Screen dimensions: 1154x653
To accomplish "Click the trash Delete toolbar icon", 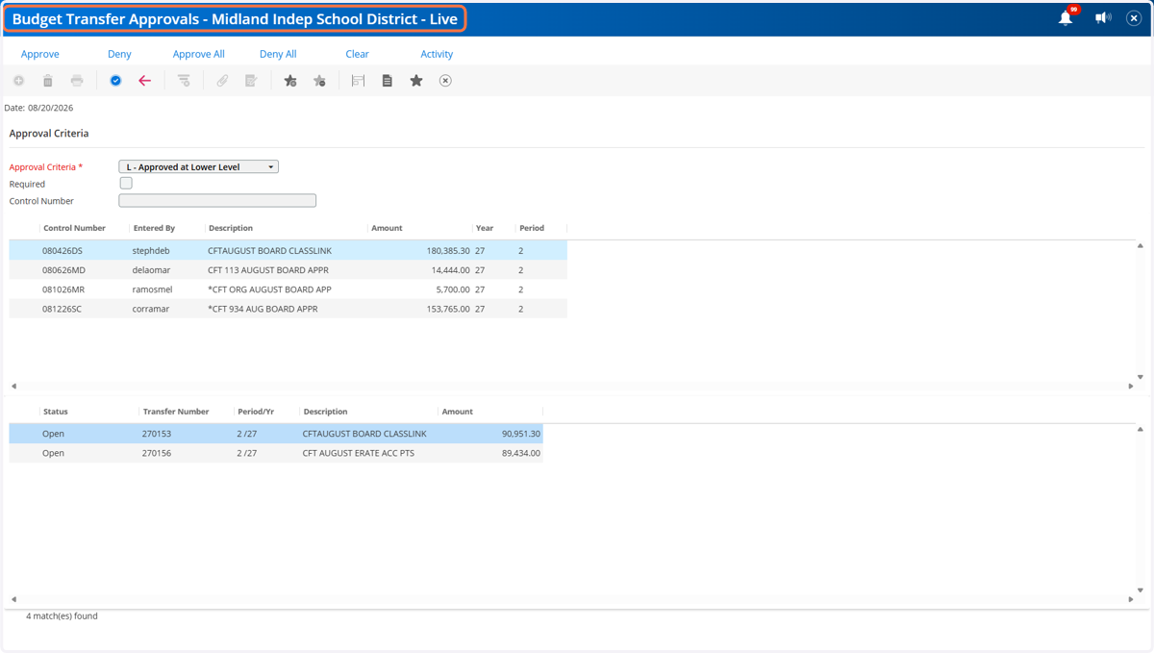I will (47, 81).
